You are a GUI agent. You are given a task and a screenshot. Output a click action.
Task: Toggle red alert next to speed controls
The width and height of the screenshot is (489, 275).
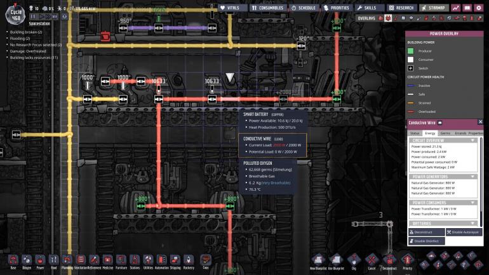[64, 16]
